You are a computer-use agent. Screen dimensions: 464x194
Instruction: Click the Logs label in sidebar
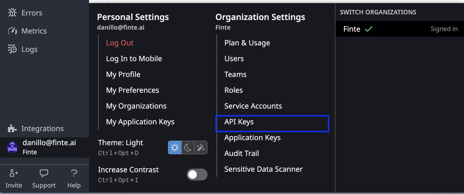coord(30,49)
